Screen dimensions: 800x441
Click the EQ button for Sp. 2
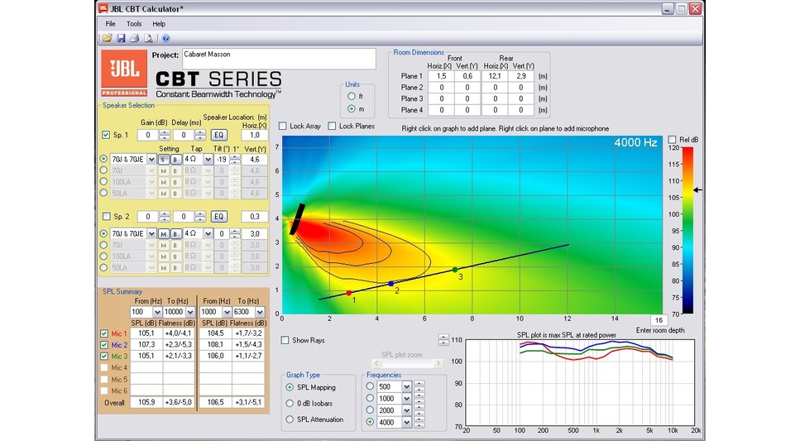(218, 217)
